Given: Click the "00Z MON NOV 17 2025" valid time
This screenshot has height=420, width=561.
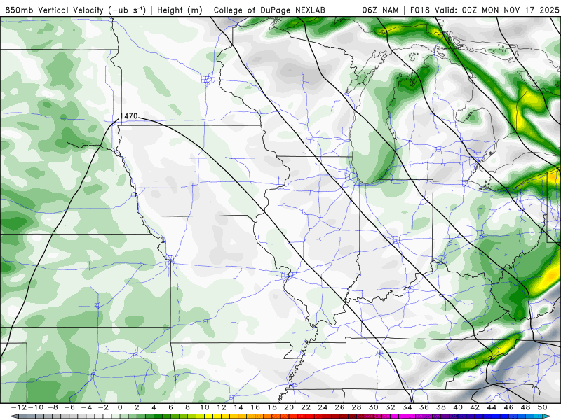Looking at the screenshot, I should (x=511, y=10).
